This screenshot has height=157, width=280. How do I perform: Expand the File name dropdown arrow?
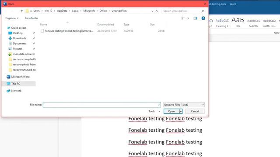pos(159,105)
